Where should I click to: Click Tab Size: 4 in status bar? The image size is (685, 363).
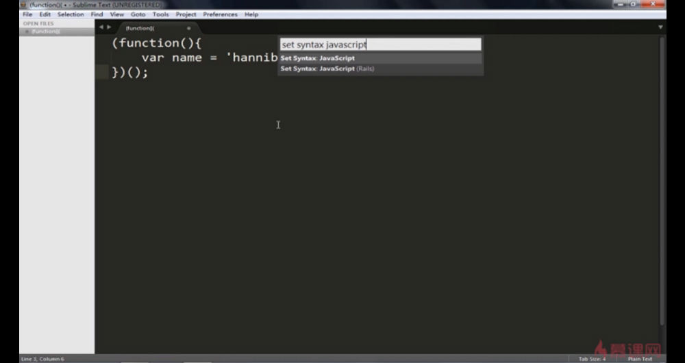pos(592,359)
